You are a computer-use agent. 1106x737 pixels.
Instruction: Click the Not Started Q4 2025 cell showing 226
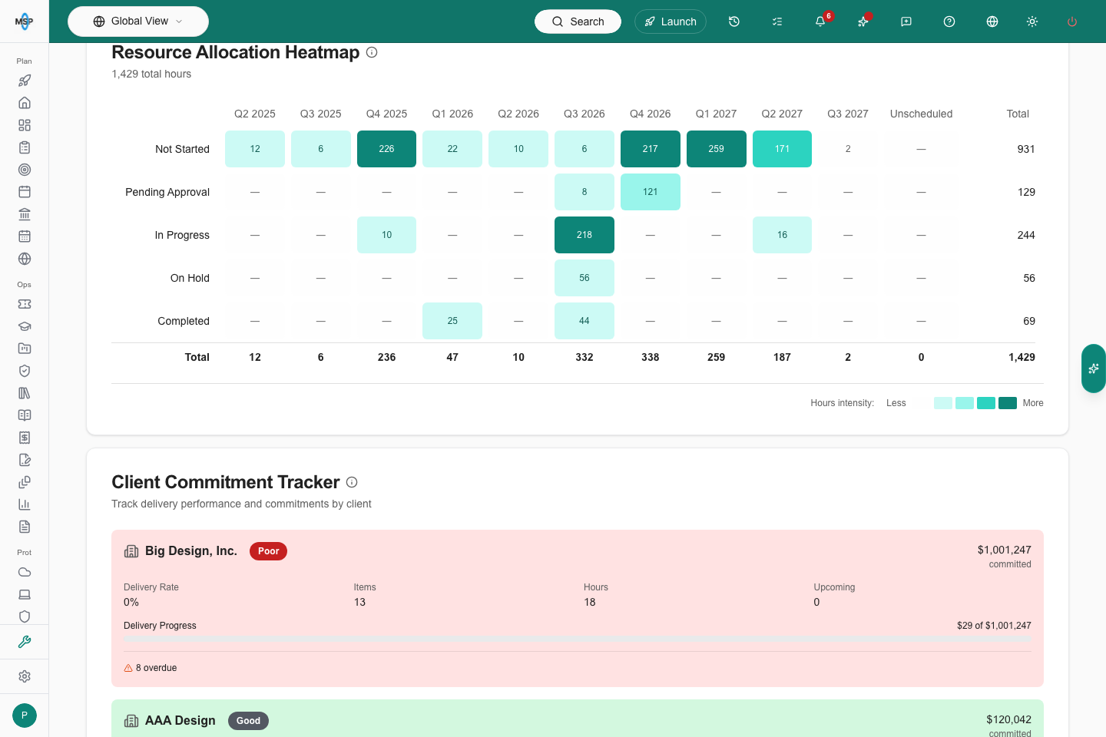386,149
